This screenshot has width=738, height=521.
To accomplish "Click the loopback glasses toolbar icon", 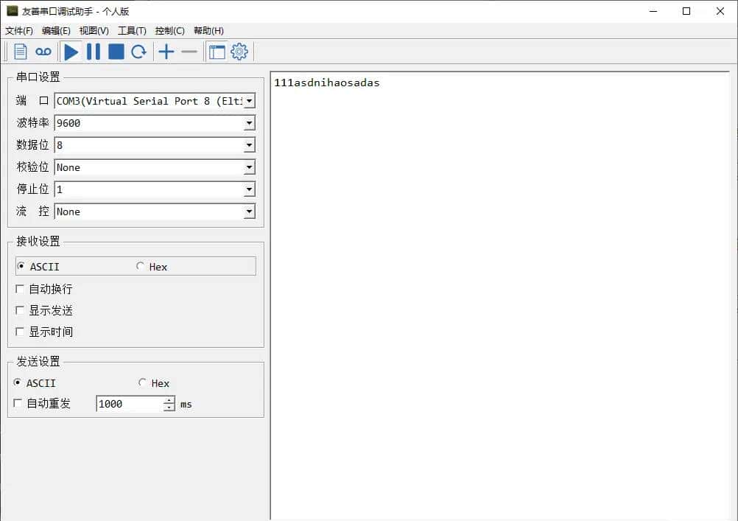I will (43, 52).
